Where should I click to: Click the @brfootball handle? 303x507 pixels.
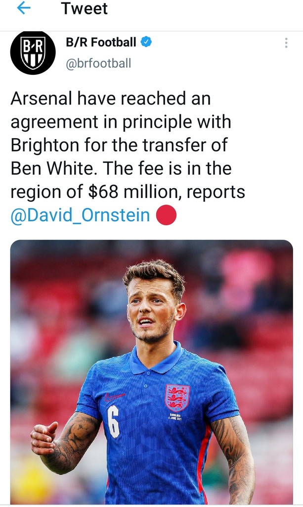[x=98, y=63]
